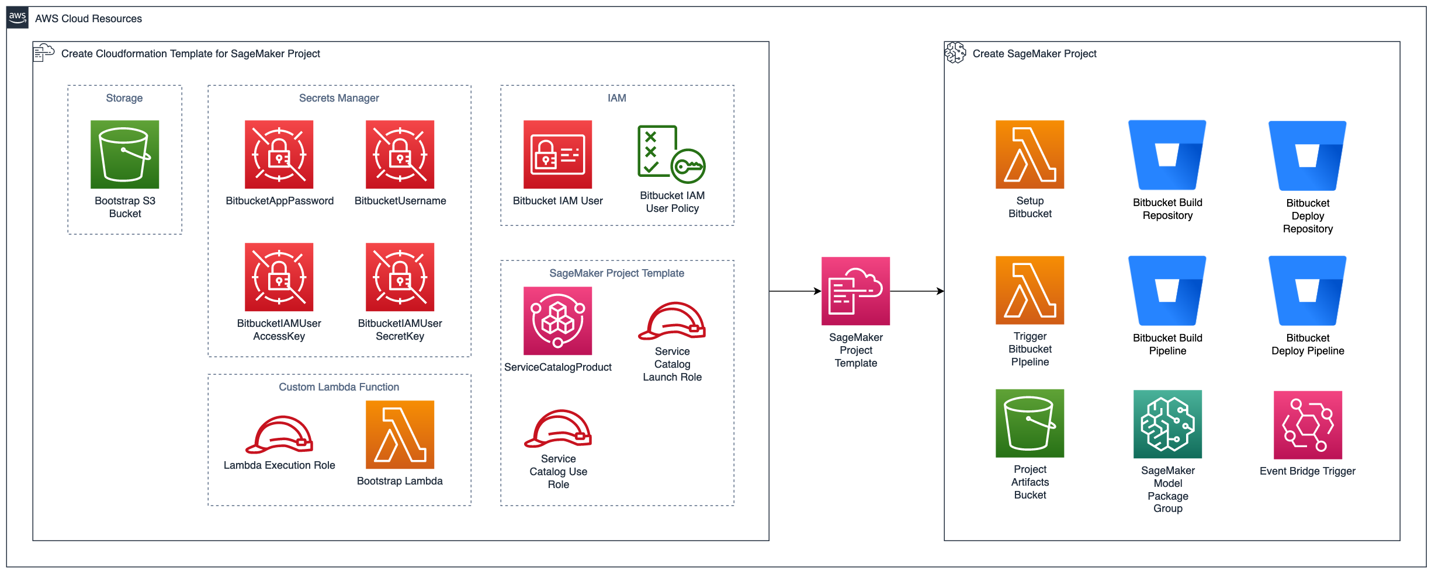This screenshot has height=575, width=1435.
Task: Select the Event Bridge Trigger icon
Action: (1308, 425)
